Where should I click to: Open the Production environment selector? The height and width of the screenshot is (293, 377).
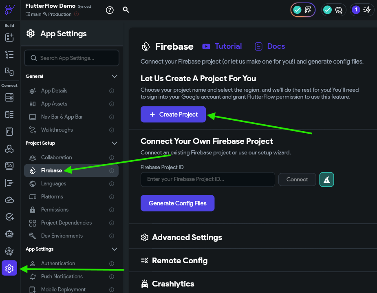click(x=57, y=14)
